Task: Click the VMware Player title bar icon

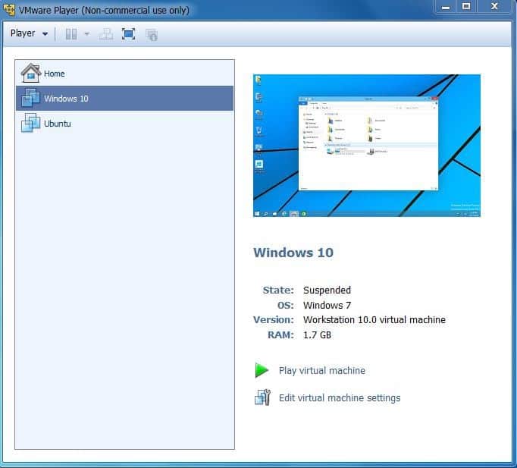Action: coord(9,10)
